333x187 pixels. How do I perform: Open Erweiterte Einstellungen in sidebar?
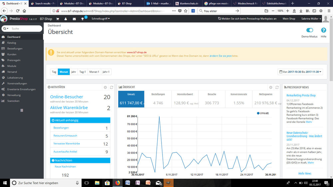tap(22, 90)
